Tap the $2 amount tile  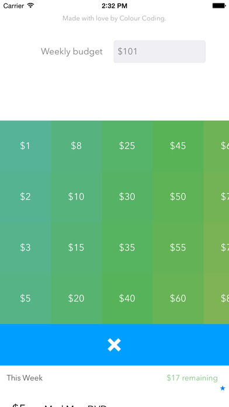pos(26,196)
